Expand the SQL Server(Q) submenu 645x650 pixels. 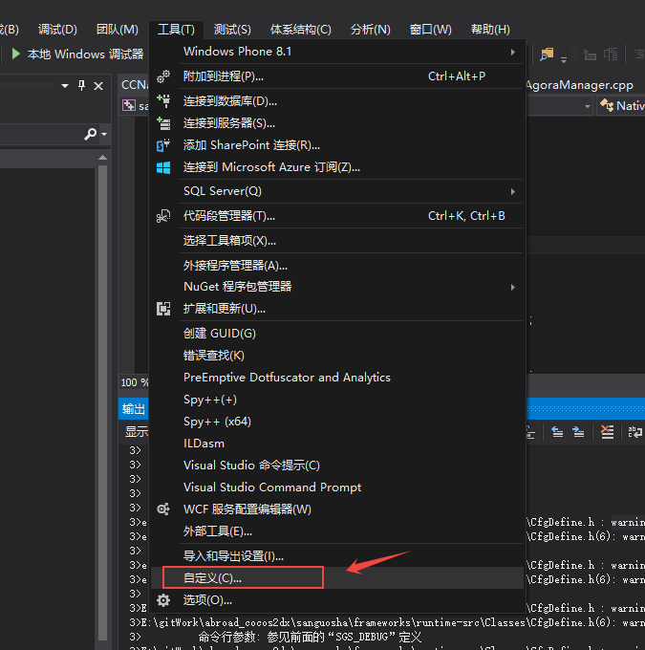[337, 191]
